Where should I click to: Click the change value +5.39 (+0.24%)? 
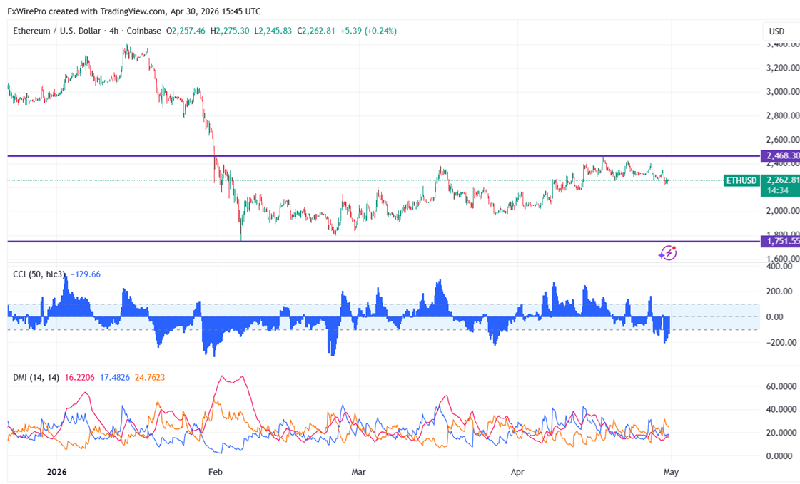click(368, 31)
